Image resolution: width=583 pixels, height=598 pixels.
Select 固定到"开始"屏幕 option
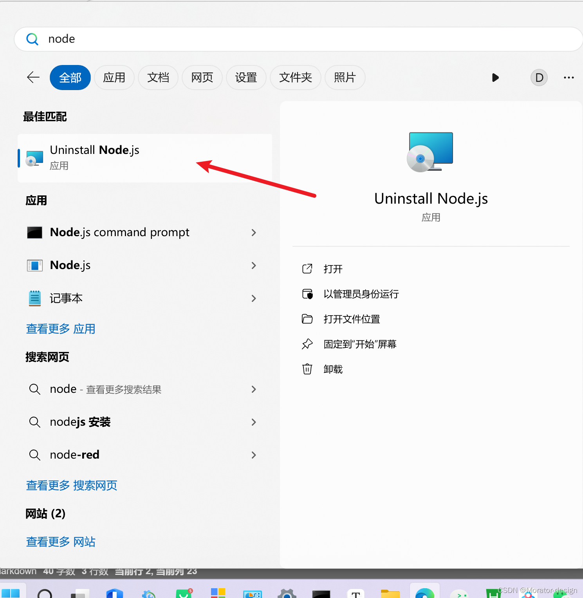pos(360,344)
